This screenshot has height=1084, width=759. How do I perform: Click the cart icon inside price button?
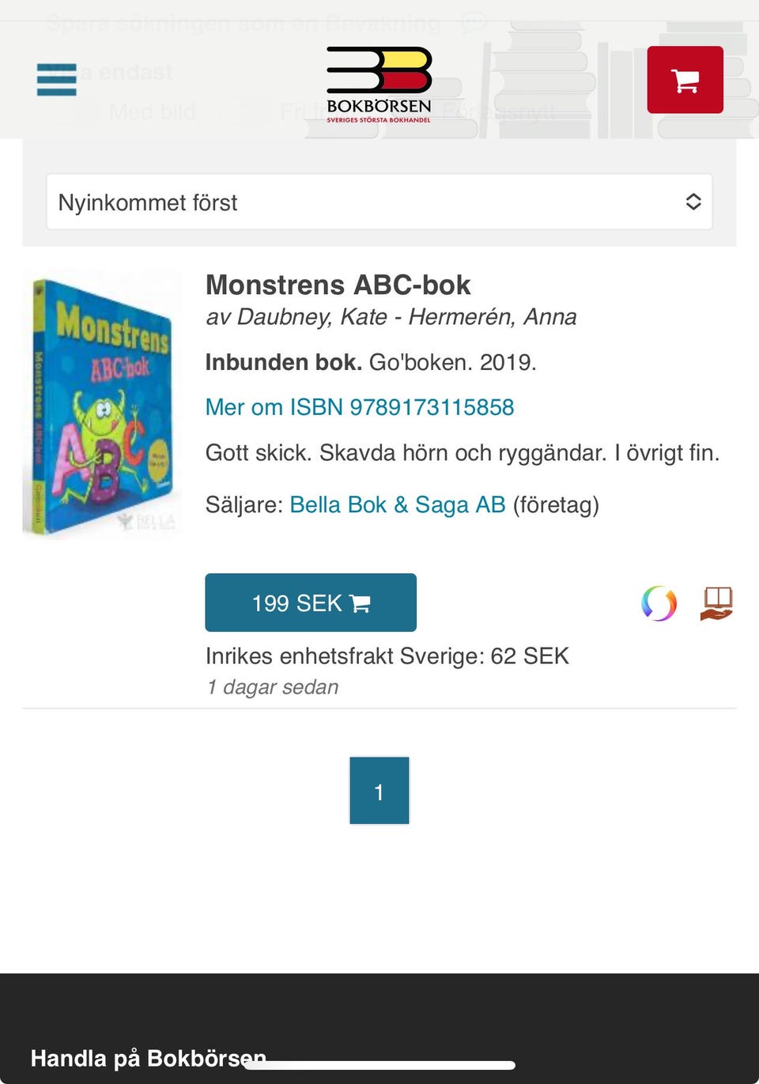pos(361,604)
